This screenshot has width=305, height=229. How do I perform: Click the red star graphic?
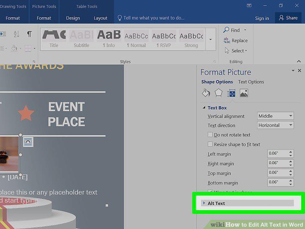coord(26,113)
